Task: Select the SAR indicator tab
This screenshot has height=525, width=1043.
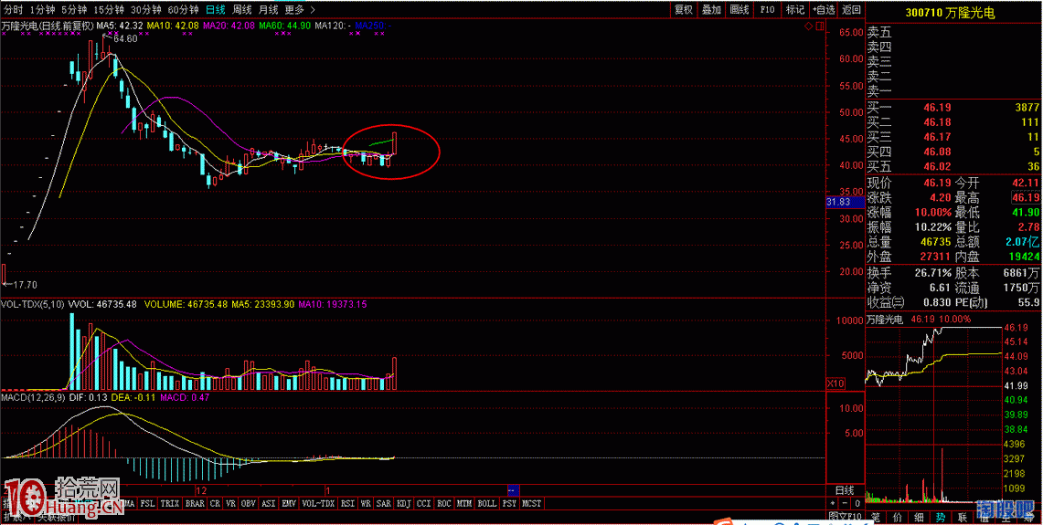Action: (x=384, y=503)
